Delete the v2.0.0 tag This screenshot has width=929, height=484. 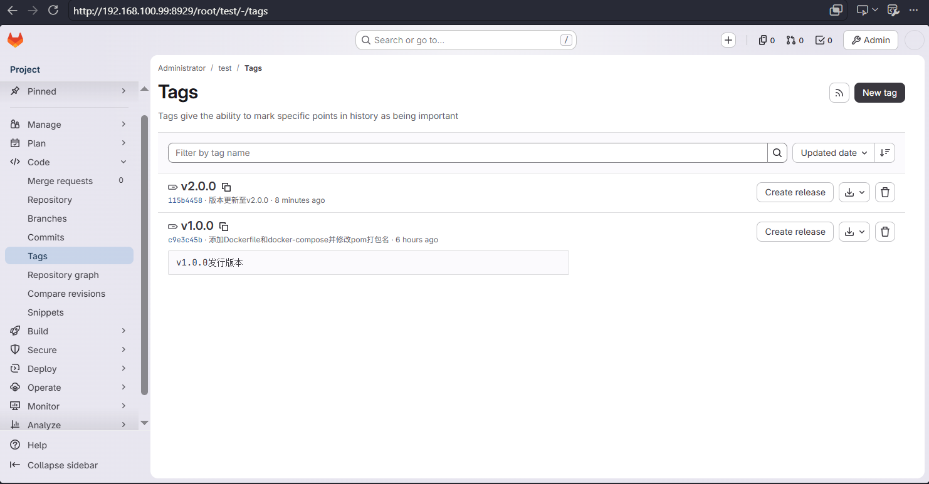click(x=885, y=192)
